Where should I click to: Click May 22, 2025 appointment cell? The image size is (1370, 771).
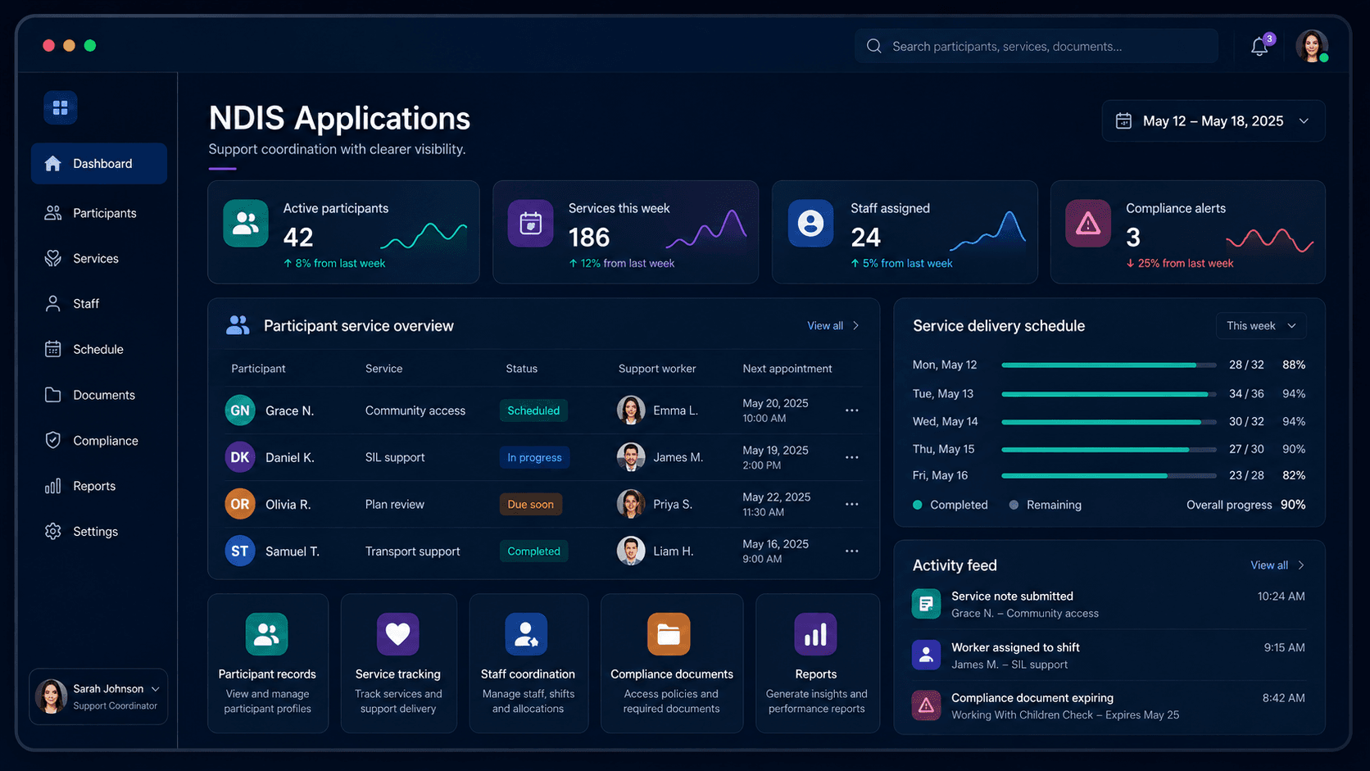(x=777, y=504)
